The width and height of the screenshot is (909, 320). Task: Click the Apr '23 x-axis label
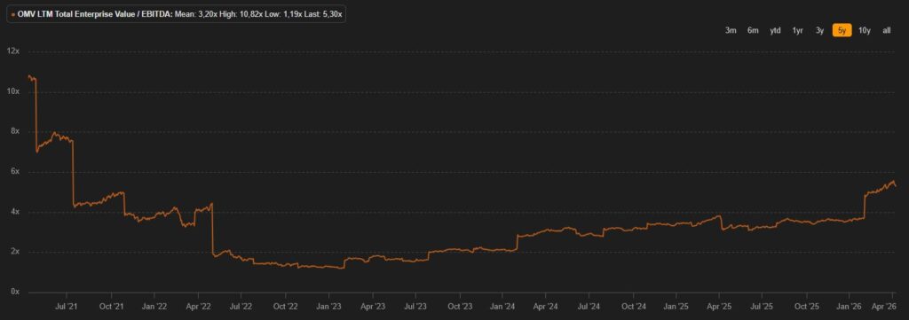click(x=372, y=306)
